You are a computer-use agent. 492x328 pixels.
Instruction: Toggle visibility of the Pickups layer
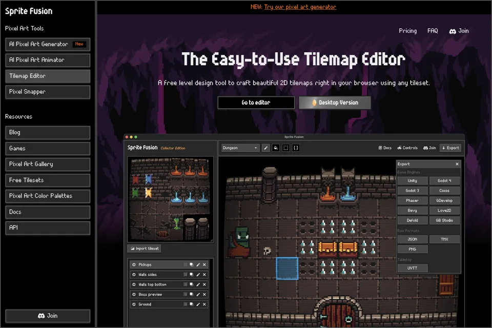(x=134, y=264)
